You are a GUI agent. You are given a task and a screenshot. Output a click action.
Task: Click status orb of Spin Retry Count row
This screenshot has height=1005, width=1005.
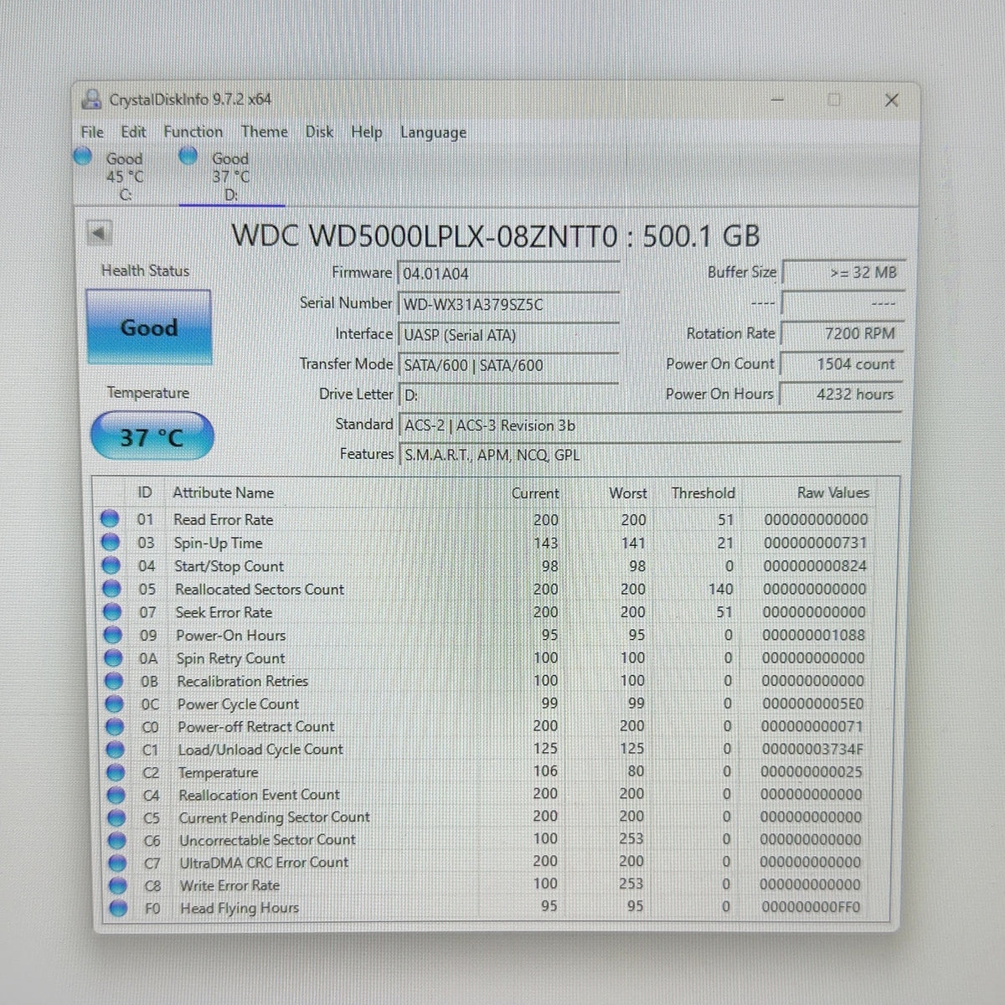point(113,658)
